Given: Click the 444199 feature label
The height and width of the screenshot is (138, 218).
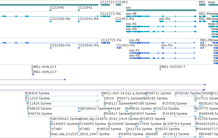Looking at the screenshot, I should pos(114,109).
